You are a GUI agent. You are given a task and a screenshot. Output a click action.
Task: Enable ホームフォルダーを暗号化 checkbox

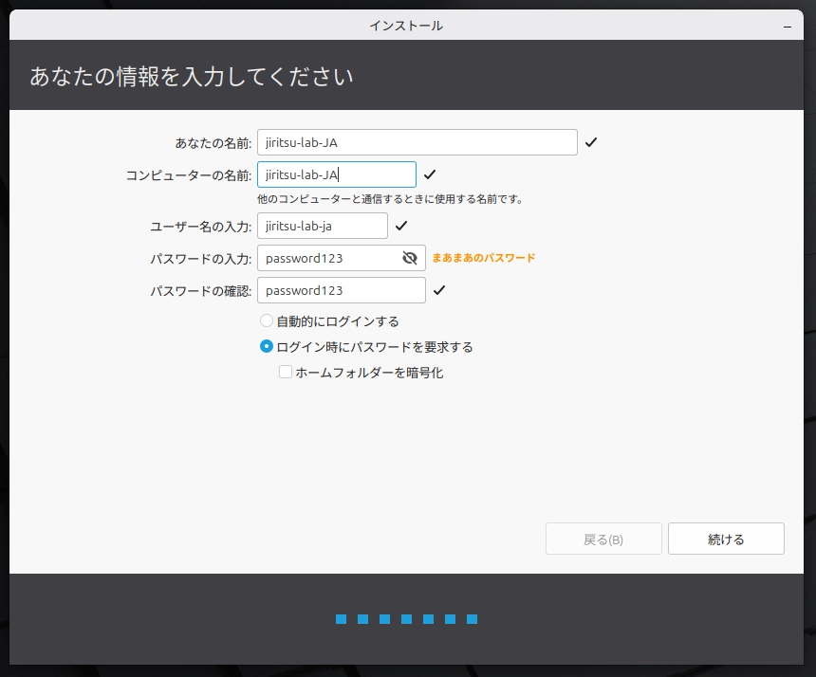click(x=286, y=373)
